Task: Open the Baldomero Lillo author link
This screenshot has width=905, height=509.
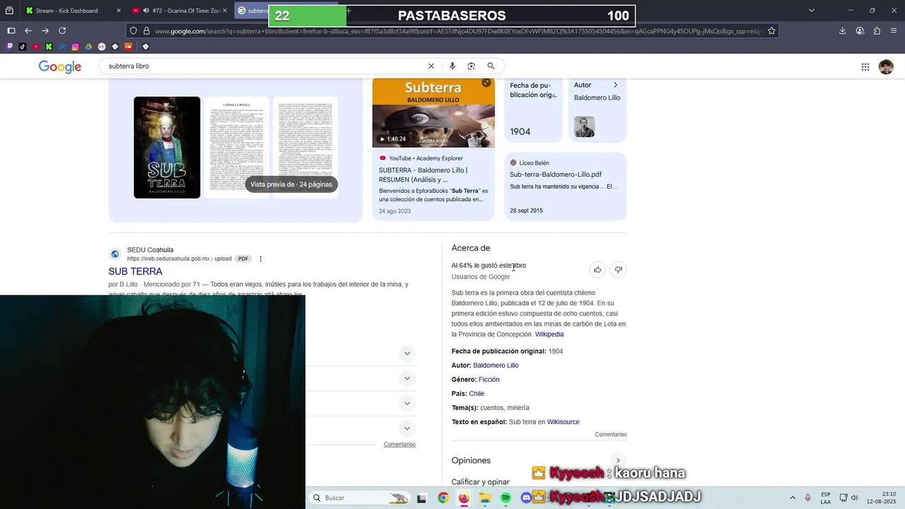Action: click(496, 365)
